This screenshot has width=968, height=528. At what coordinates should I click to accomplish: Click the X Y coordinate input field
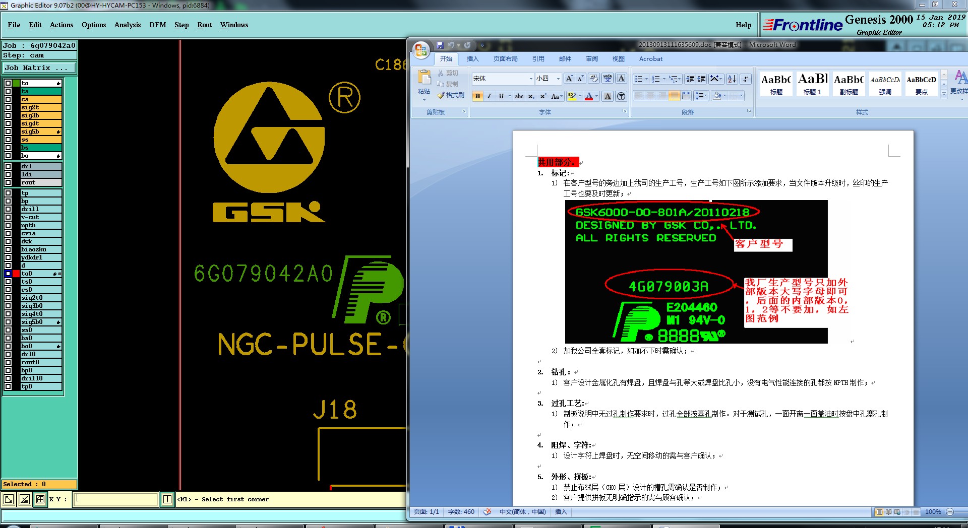[x=116, y=499]
